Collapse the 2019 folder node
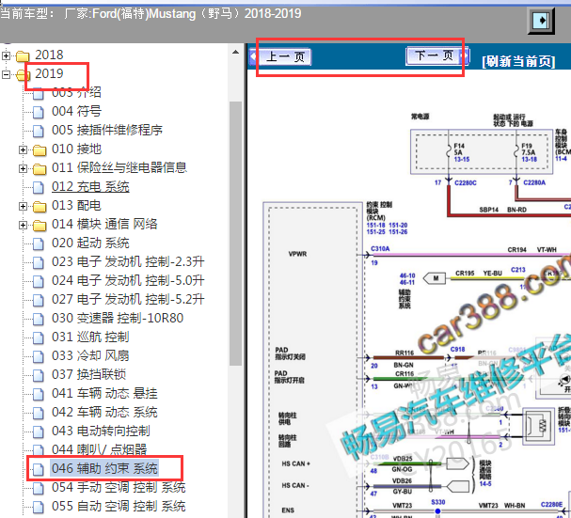 6,74
